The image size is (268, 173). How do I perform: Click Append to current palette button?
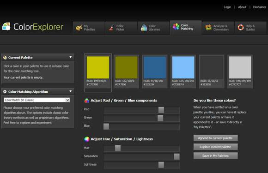pyautogui.click(x=215, y=138)
